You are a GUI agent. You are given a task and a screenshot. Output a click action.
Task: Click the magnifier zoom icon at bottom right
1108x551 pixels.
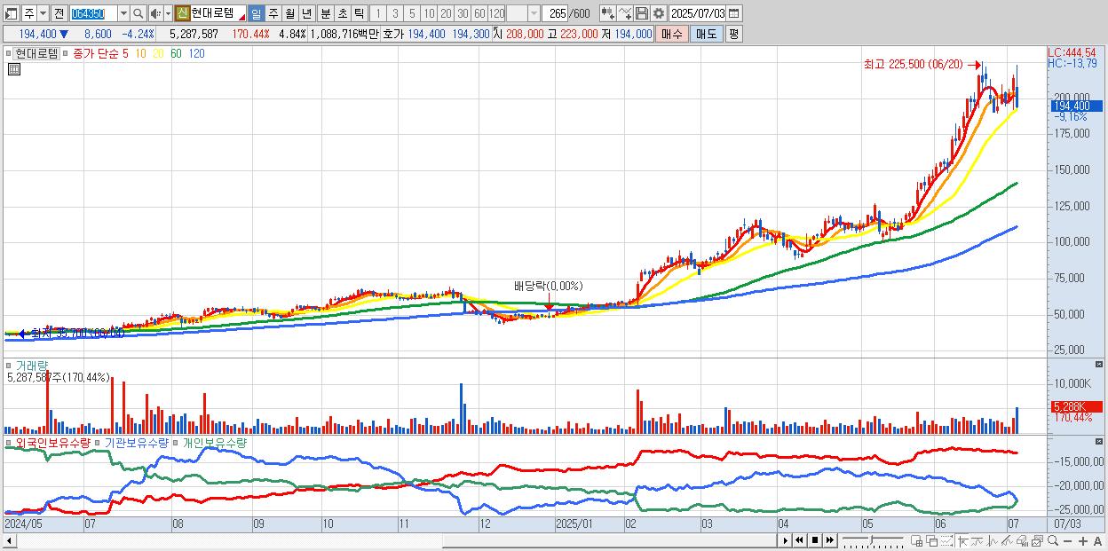[1053, 540]
